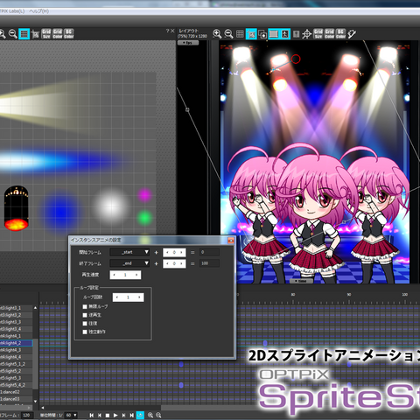This screenshot has width=420, height=420.
Task: Enable 独立動作 checkbox
Action: coord(85,332)
